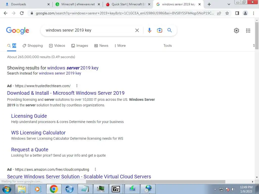Open the volume speaker tray icon
The height and width of the screenshot is (194, 259).
point(233,189)
